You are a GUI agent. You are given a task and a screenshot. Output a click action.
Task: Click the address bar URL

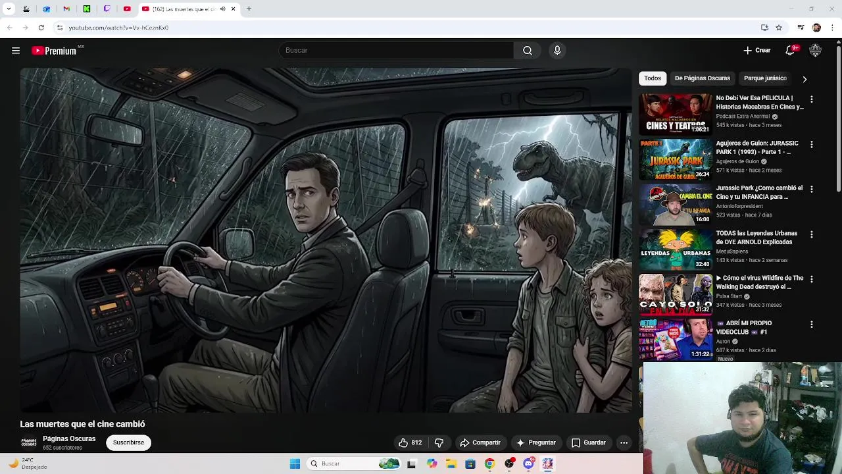coord(118,28)
